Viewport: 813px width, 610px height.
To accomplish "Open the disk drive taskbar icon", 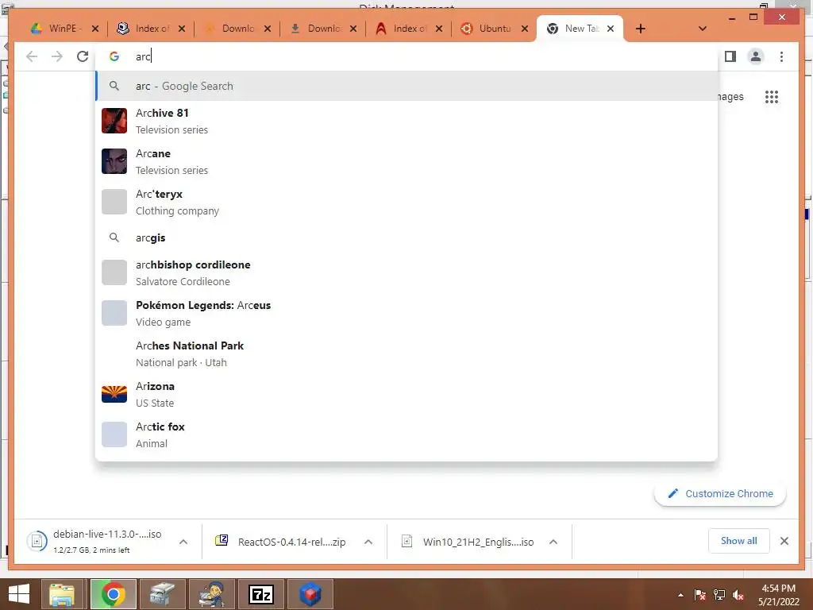I will [162, 594].
